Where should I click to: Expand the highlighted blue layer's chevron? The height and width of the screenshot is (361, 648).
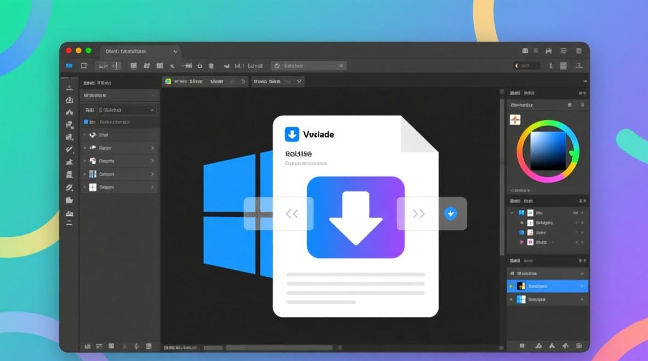(581, 286)
